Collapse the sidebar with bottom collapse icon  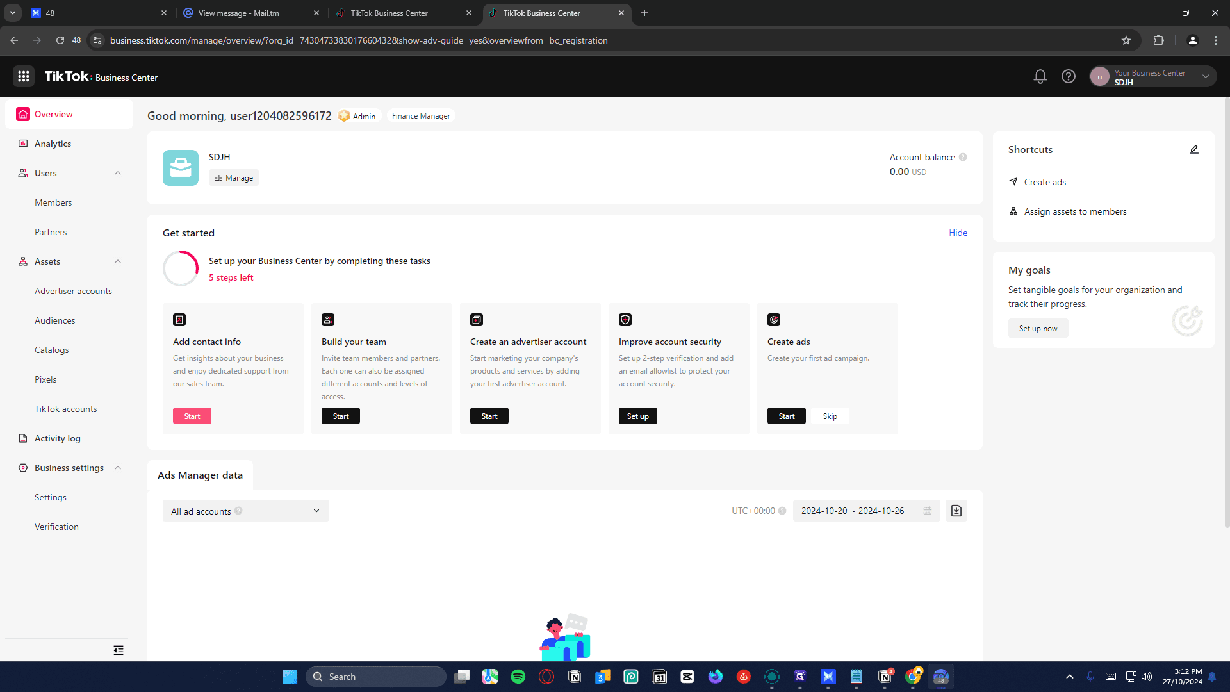119,650
